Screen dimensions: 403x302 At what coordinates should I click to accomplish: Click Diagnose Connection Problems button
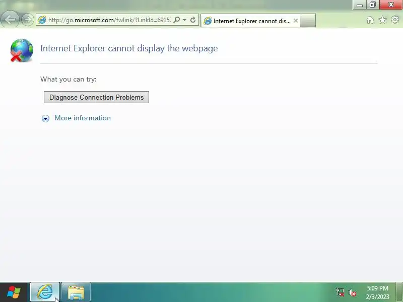coord(96,97)
